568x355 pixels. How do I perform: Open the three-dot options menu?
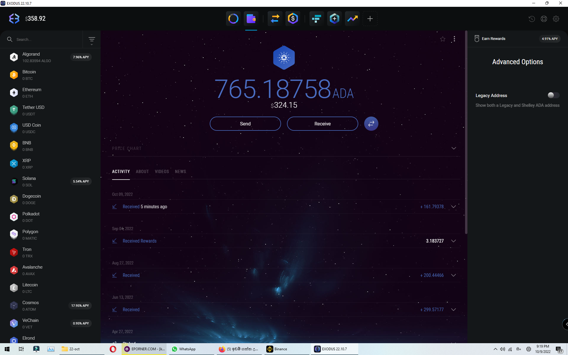[454, 39]
